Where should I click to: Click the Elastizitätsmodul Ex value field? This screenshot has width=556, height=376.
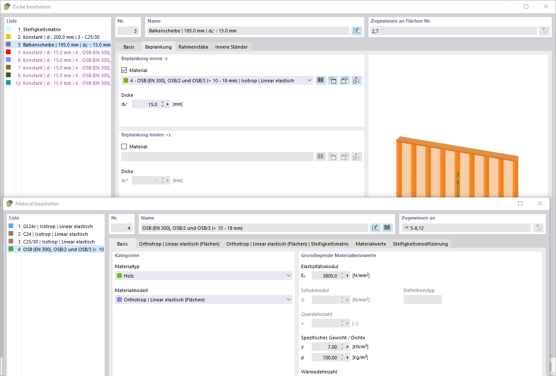pos(325,276)
